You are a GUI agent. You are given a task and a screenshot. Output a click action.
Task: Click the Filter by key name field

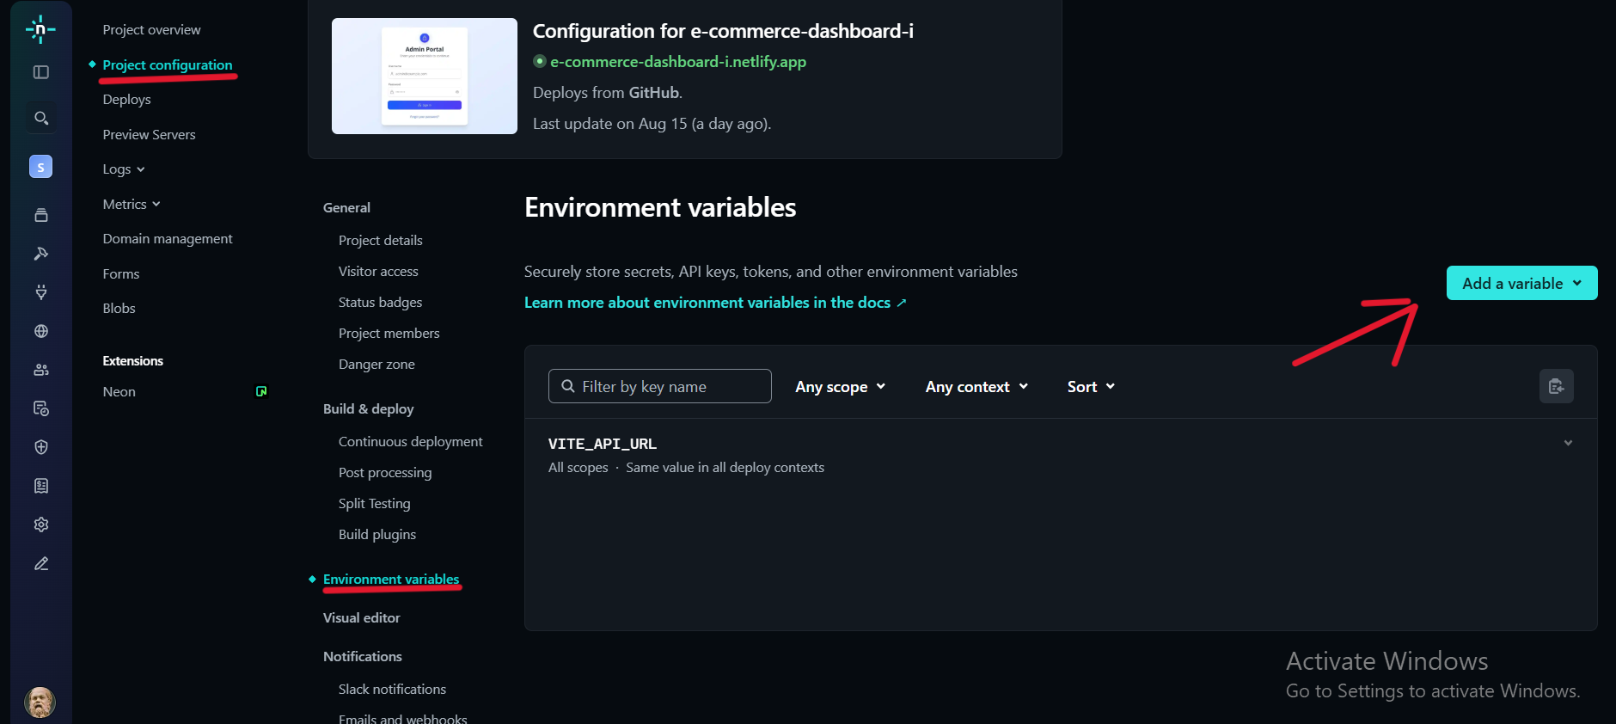click(660, 386)
